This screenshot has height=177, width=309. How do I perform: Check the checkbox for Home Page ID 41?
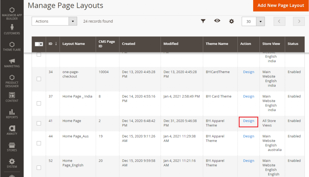point(39,123)
